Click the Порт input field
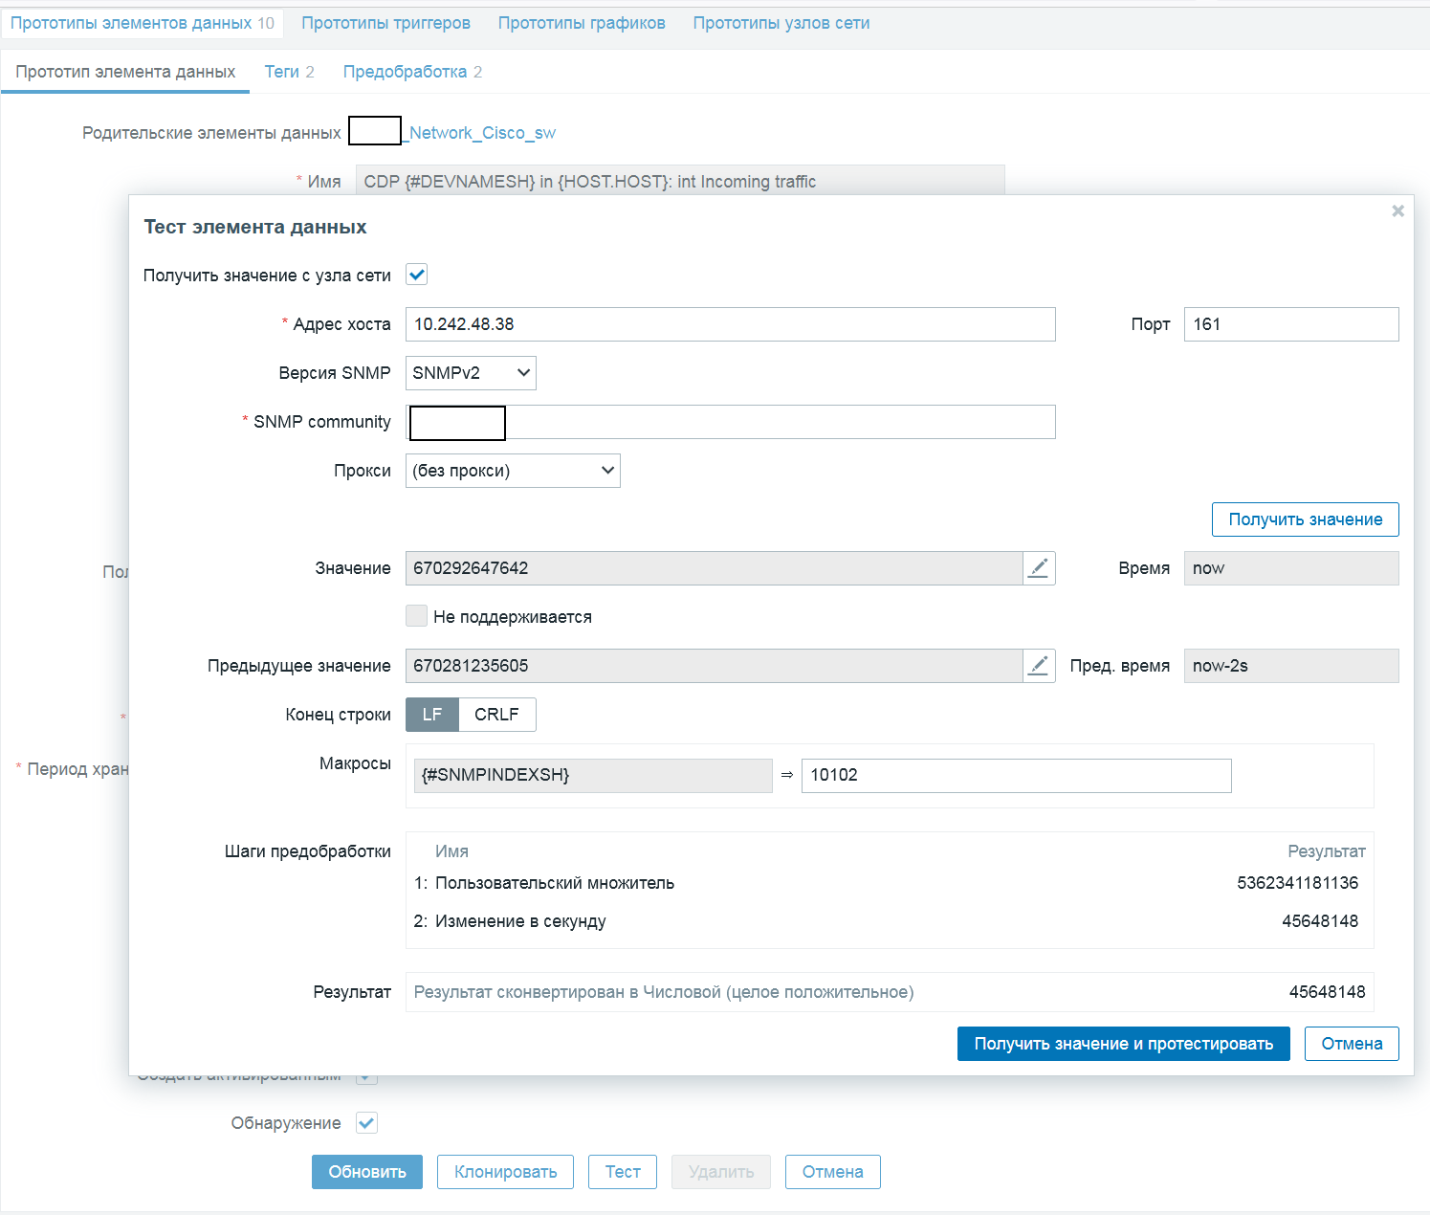1430x1215 pixels. [x=1290, y=324]
